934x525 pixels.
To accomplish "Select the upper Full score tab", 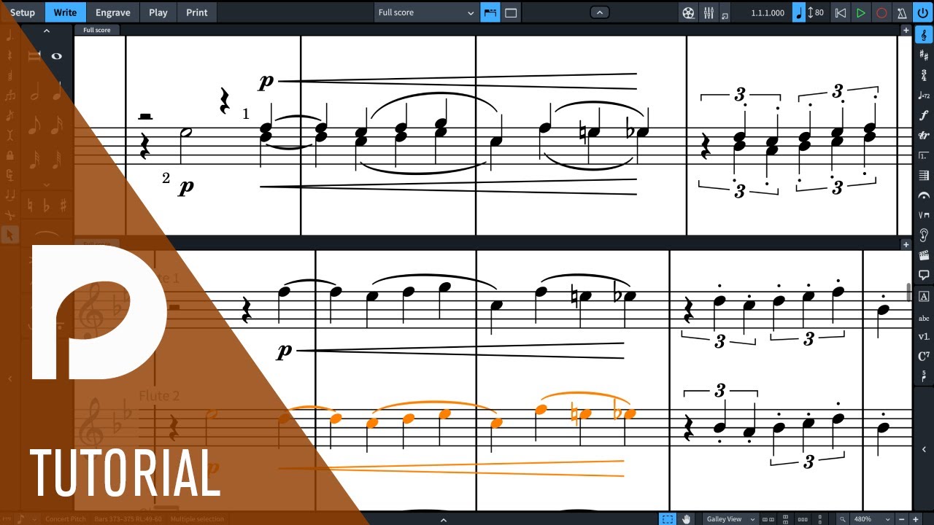I will tap(97, 30).
